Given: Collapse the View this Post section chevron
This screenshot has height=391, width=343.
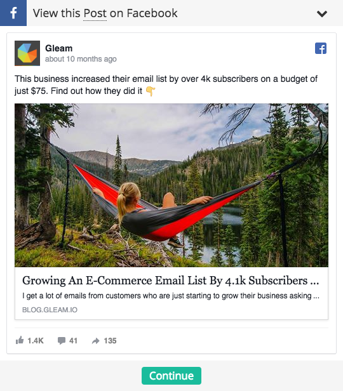Looking at the screenshot, I should coord(322,13).
